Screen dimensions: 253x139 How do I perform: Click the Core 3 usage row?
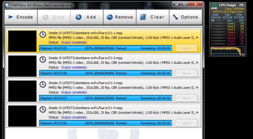[x=227, y=29]
